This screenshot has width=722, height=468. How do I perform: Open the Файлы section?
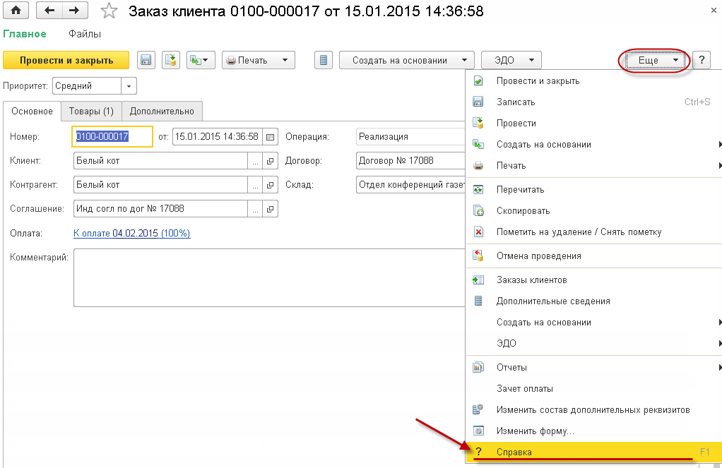[85, 34]
